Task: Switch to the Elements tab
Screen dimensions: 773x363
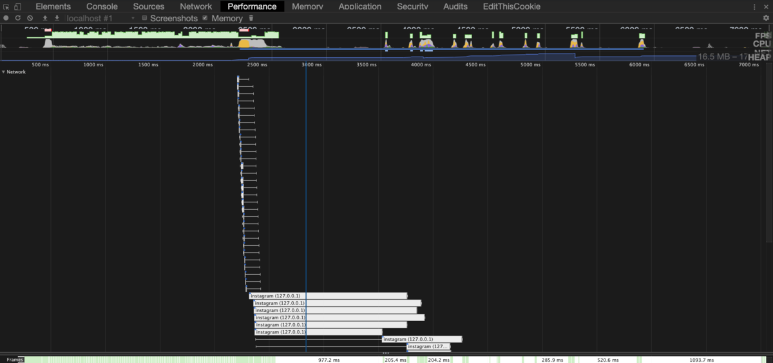Action: tap(53, 6)
